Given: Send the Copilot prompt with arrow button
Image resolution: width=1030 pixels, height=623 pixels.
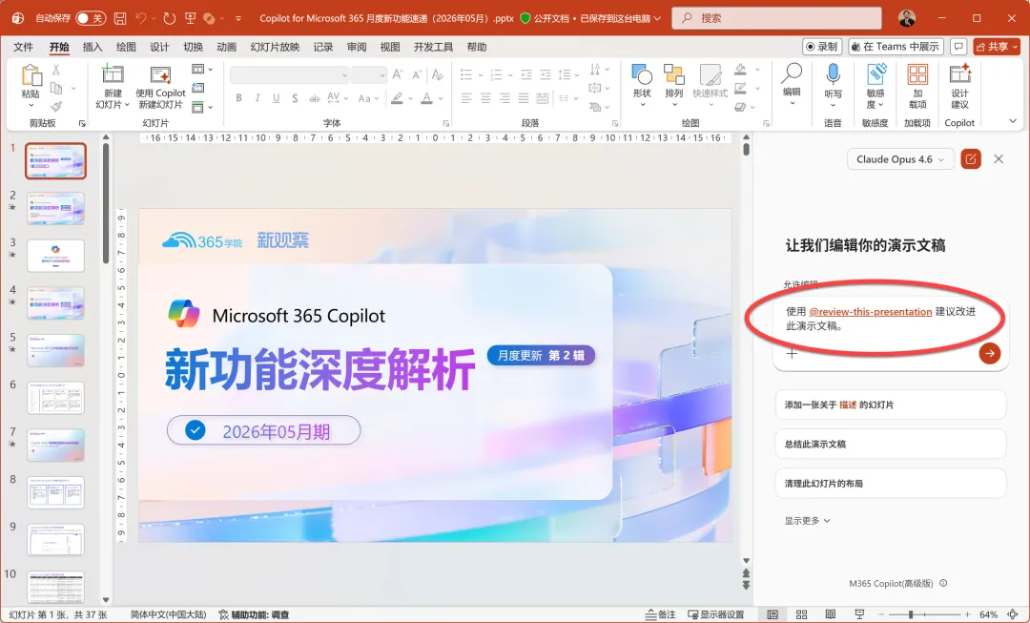Looking at the screenshot, I should coord(989,354).
